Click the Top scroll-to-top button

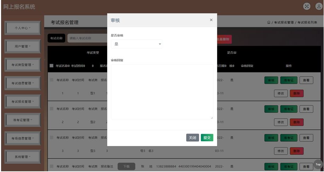pyautogui.click(x=318, y=164)
